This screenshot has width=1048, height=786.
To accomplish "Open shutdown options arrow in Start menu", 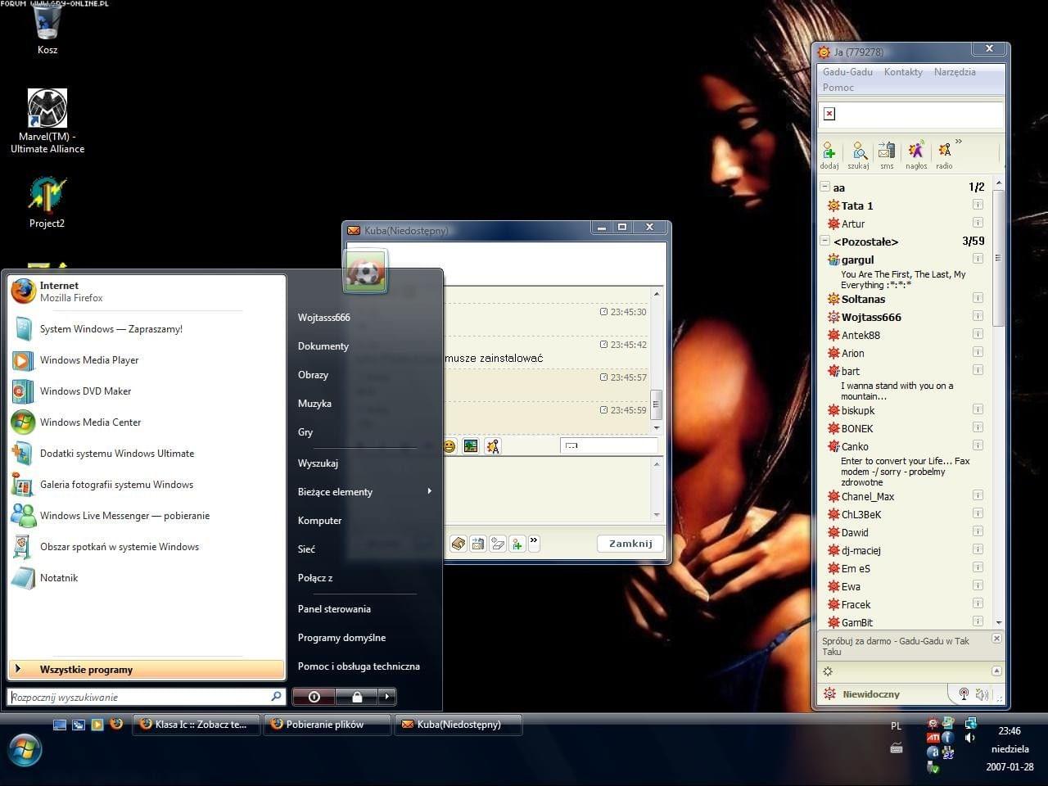I will (x=387, y=697).
